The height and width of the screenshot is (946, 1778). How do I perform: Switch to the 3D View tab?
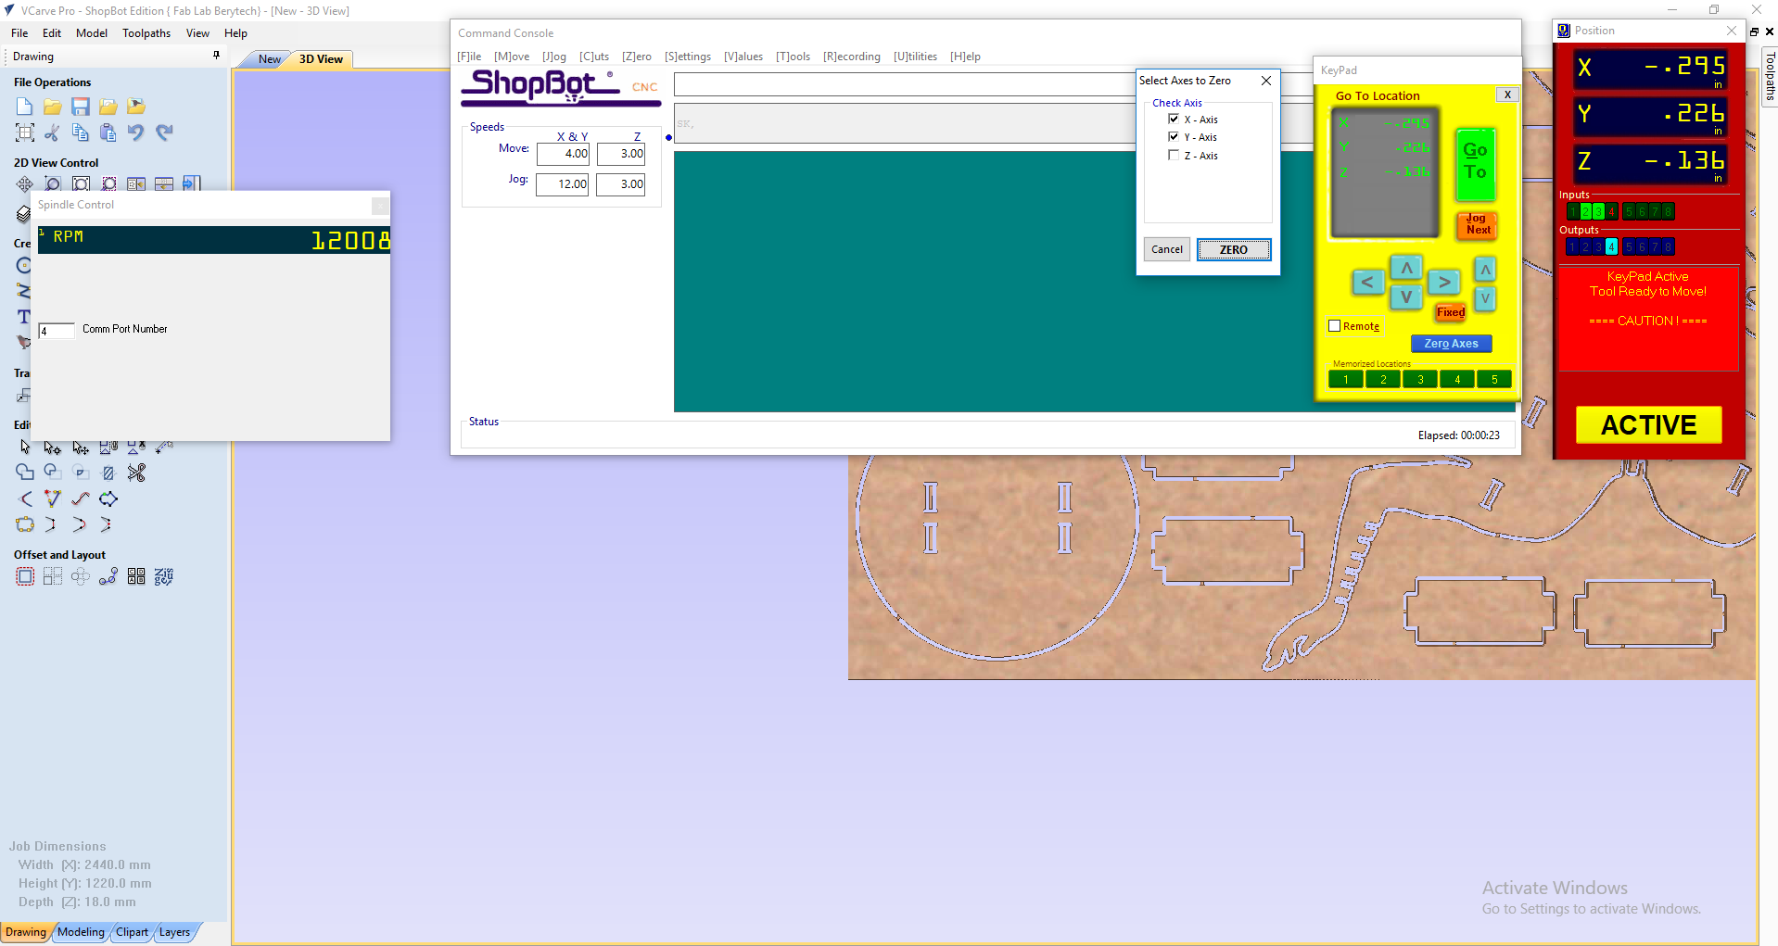click(x=321, y=59)
